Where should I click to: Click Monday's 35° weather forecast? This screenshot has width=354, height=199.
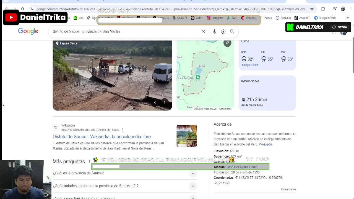pos(267,56)
